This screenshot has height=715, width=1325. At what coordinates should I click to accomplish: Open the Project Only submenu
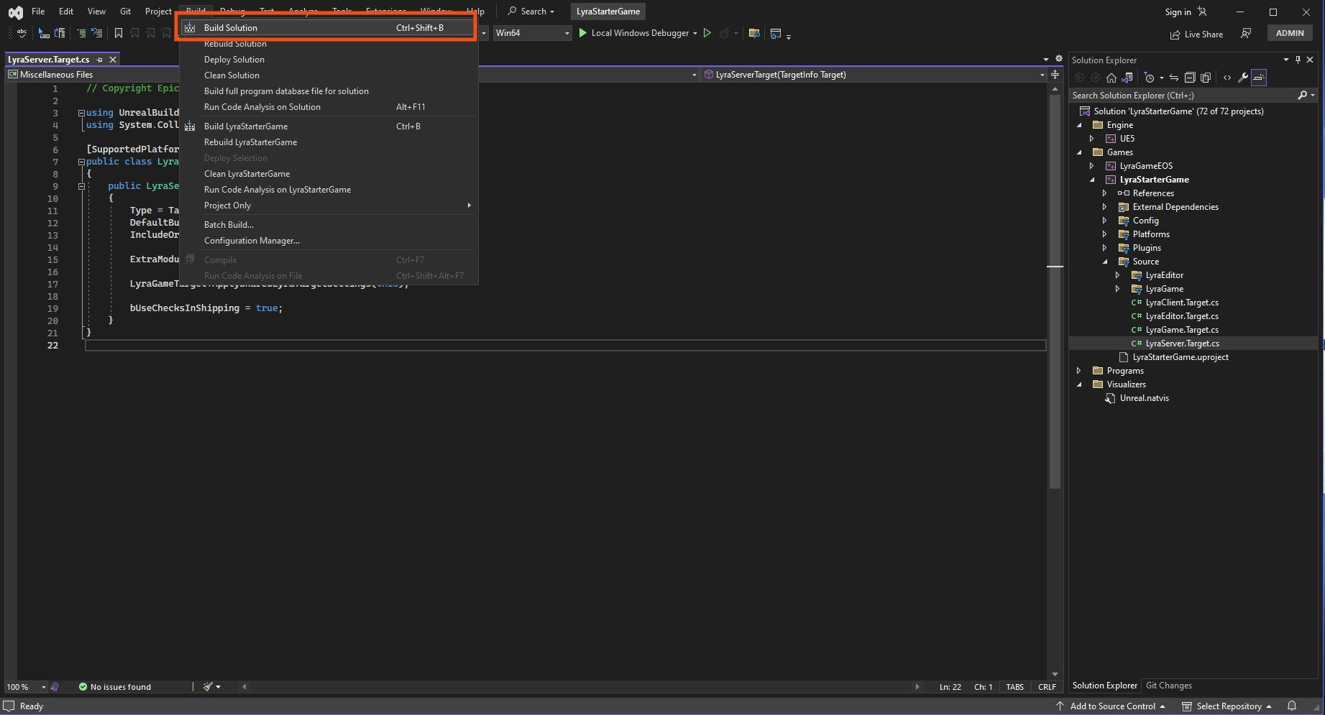tap(328, 206)
